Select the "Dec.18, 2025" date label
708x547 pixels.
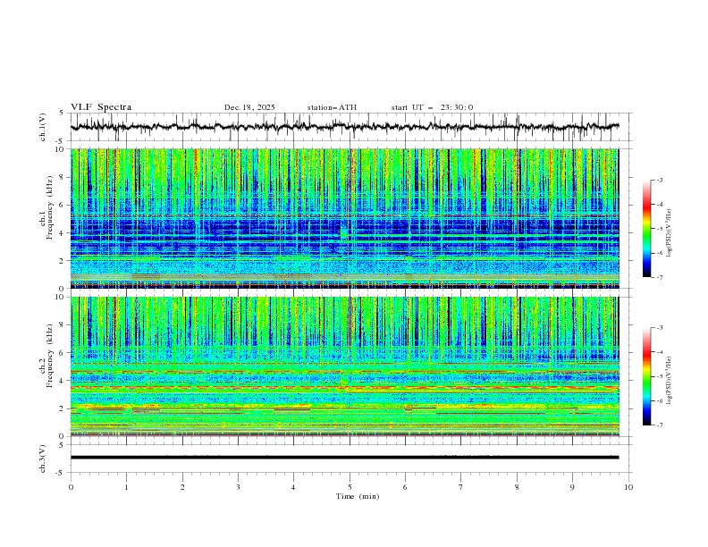tap(249, 107)
